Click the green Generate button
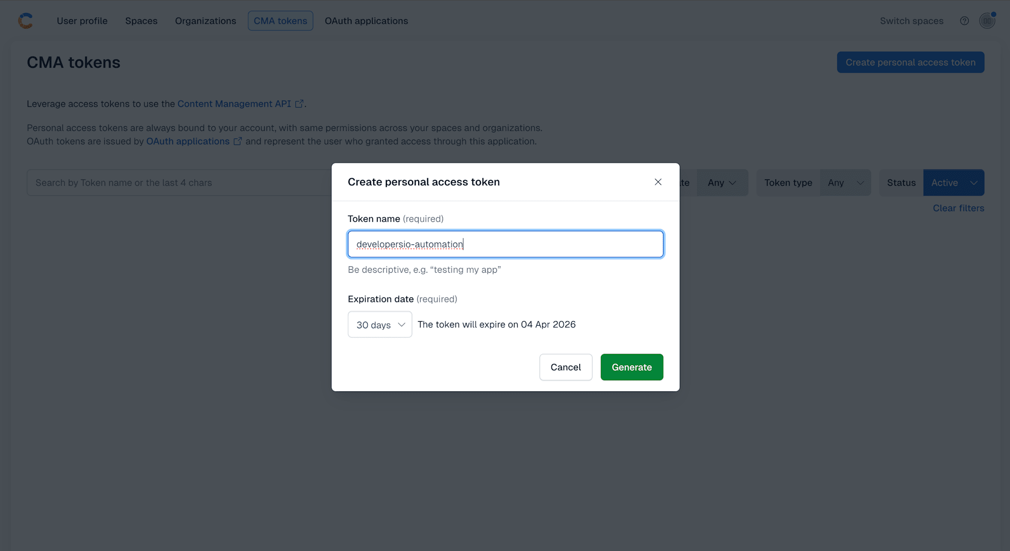Image resolution: width=1010 pixels, height=551 pixels. 631,367
